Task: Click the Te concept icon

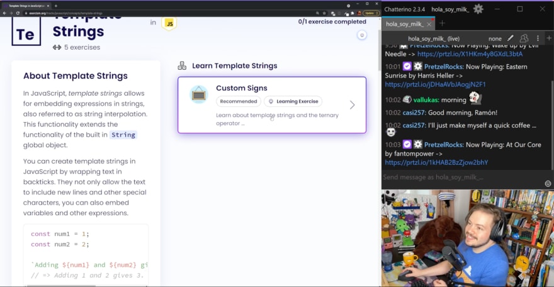Action: [x=26, y=31]
